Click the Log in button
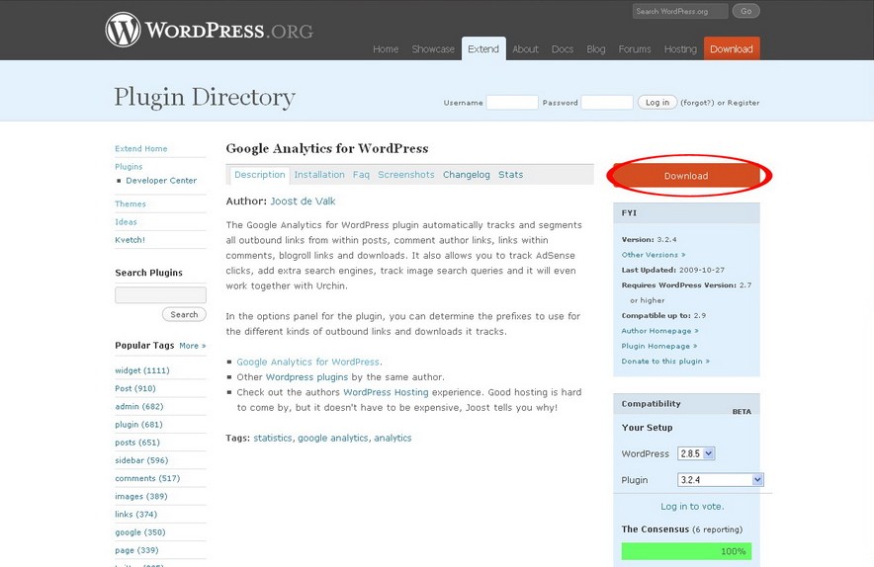Screen dimensions: 874x567 tap(657, 103)
